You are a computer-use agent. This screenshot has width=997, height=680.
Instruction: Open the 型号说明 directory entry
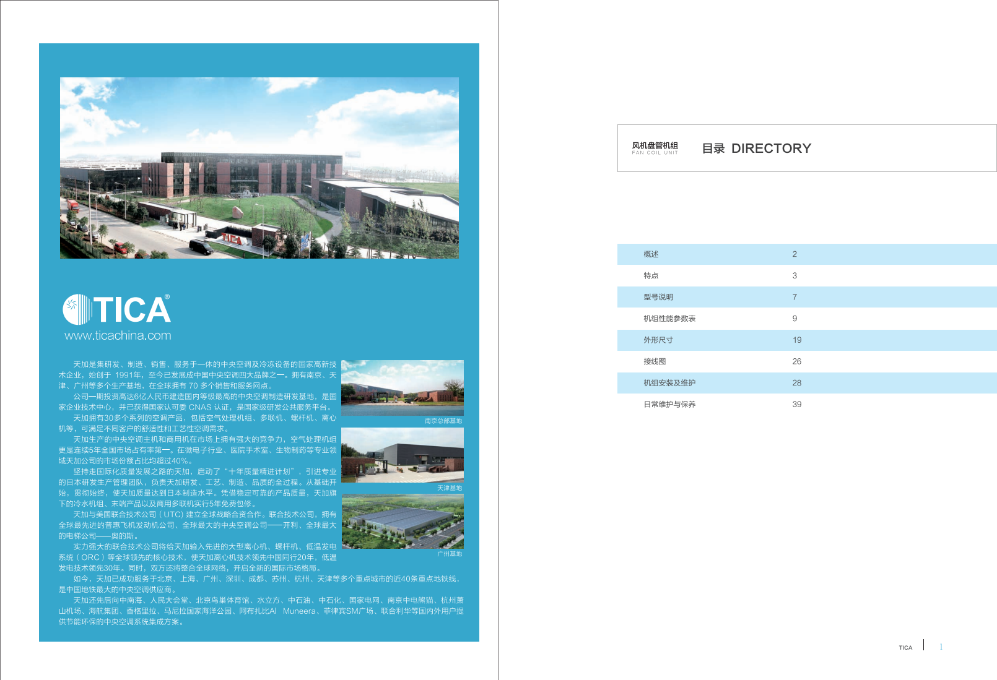click(x=658, y=297)
